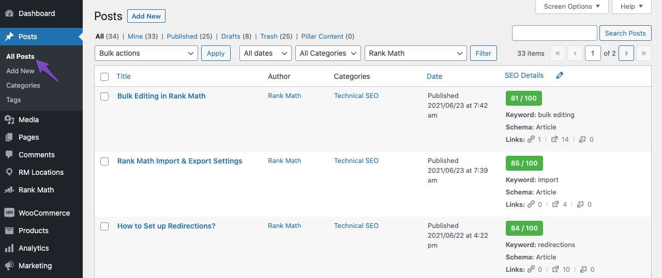The image size is (662, 278).
Task: Open Tags submenu item
Action: tap(13, 100)
